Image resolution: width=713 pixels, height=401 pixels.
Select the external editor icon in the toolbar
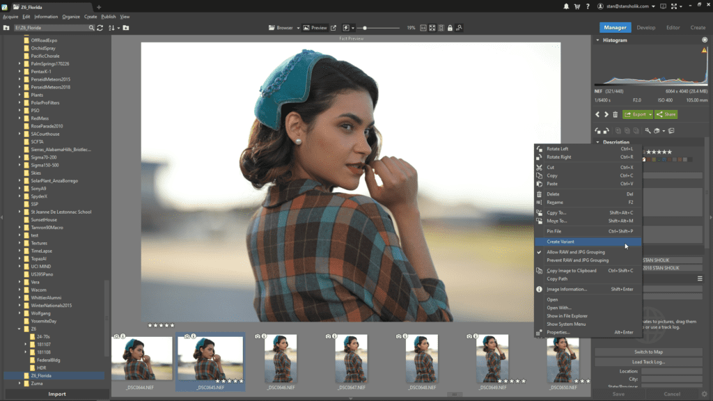(x=334, y=28)
